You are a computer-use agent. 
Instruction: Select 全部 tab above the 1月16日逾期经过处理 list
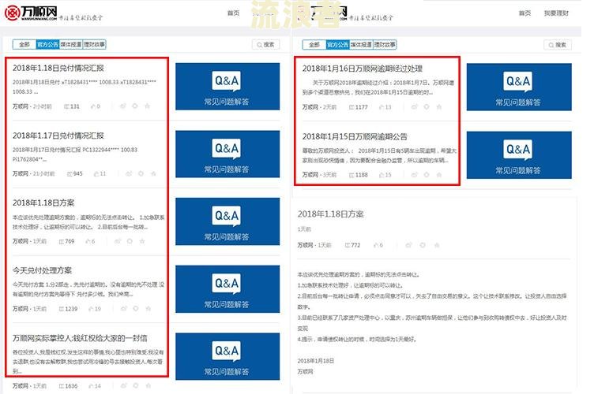(314, 45)
